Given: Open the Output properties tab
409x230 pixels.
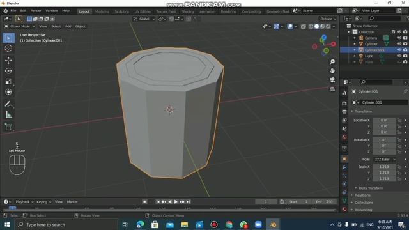Looking at the screenshot, I should coord(344,112).
